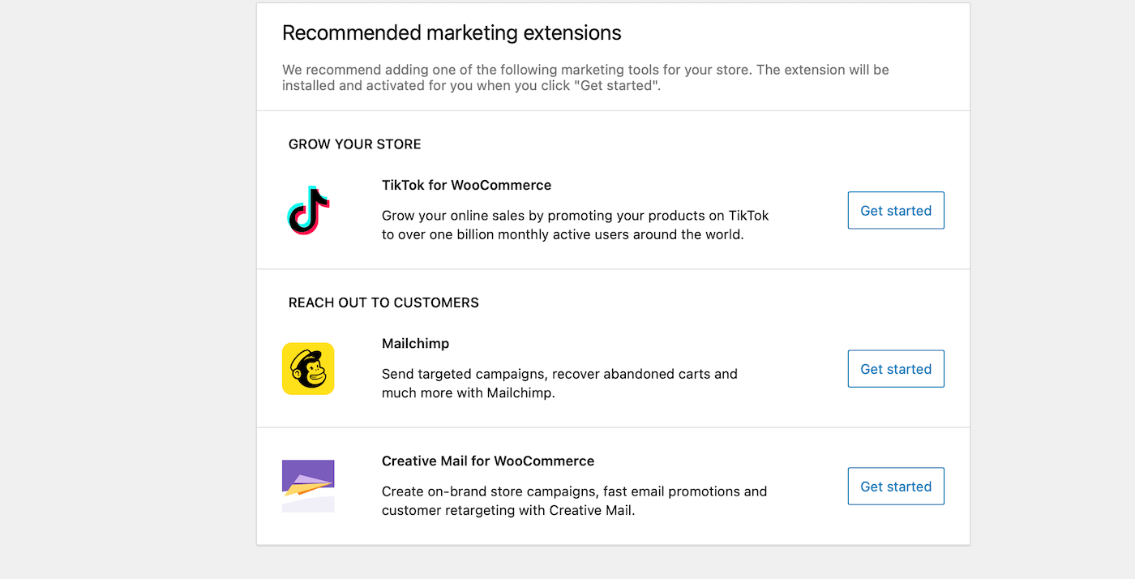The image size is (1135, 579).
Task: Open Creative Mail for WooCommerce title
Action: pyautogui.click(x=488, y=461)
